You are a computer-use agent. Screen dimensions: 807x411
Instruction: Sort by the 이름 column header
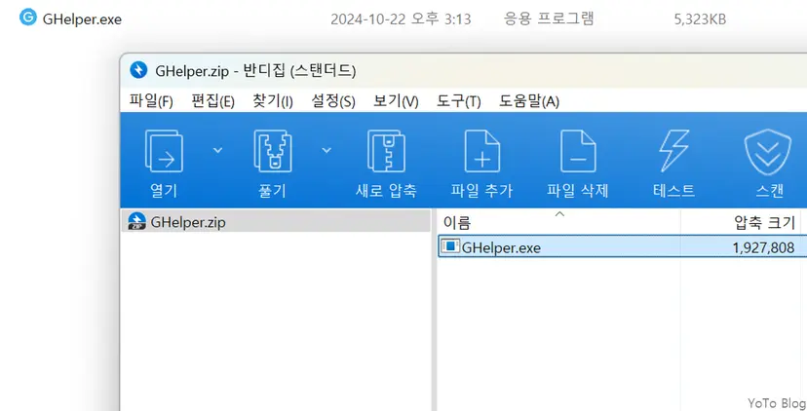(558, 222)
